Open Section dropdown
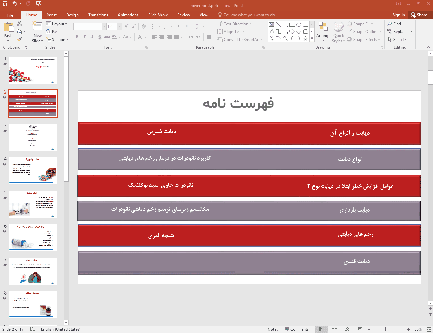Viewport: 433px width, 333px height. [57, 39]
